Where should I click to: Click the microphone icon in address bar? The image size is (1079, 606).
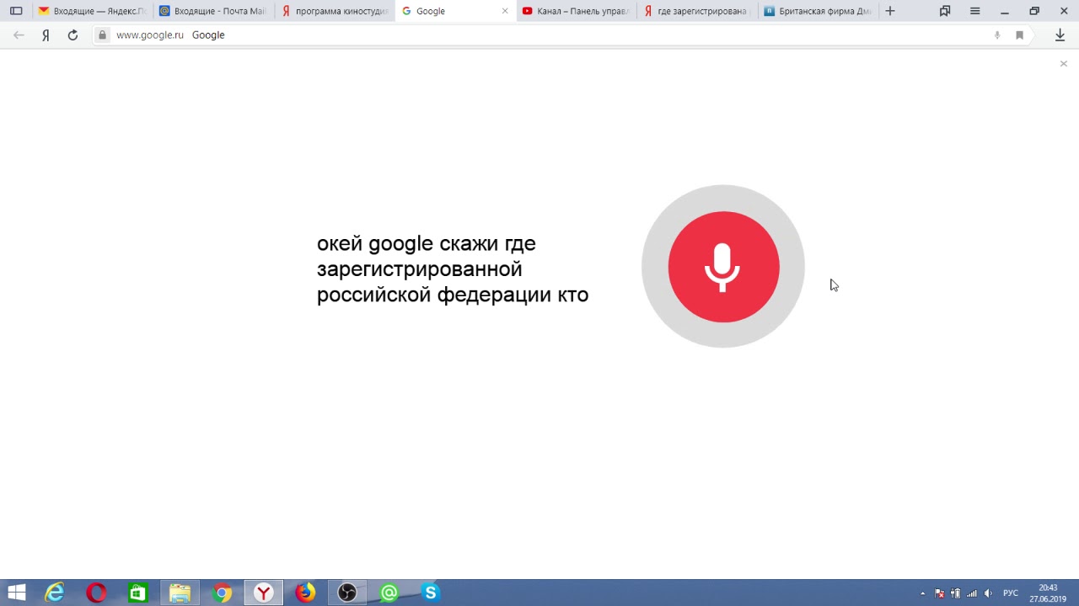(997, 35)
